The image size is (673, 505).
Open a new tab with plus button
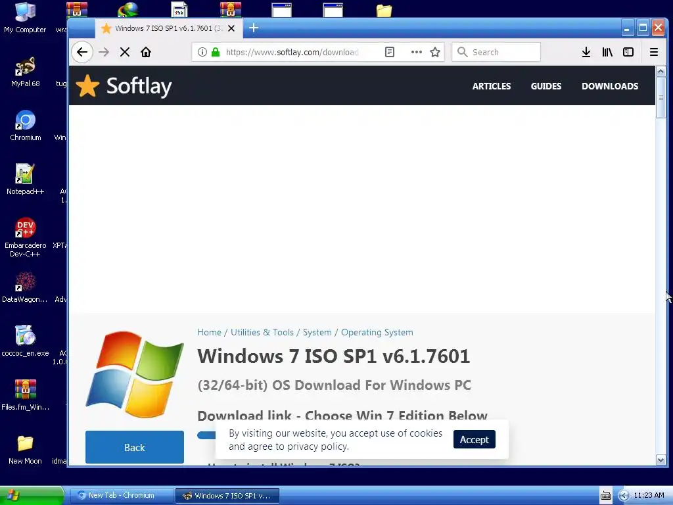point(254,28)
